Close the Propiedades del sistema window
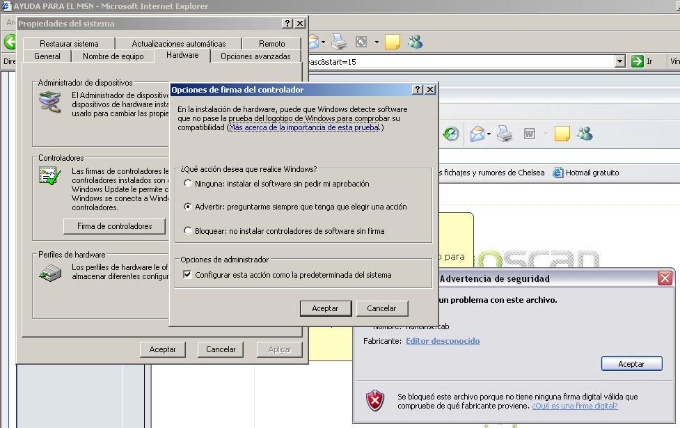680x428 pixels. pyautogui.click(x=300, y=24)
